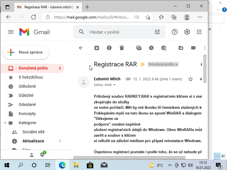Close the Registrace RAR tab
Viewport: 227px width, 170px height.
(77, 7)
